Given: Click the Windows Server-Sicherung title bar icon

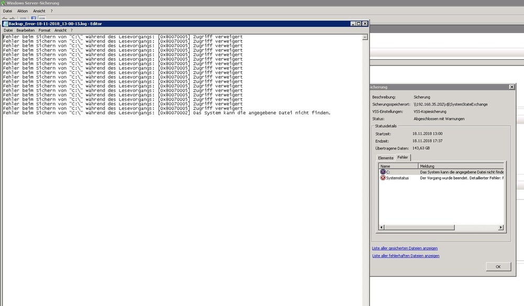Looking at the screenshot, I should point(3,3).
